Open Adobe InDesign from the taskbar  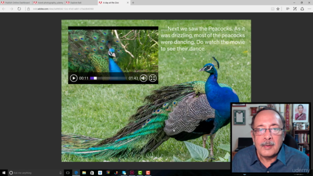point(132,173)
